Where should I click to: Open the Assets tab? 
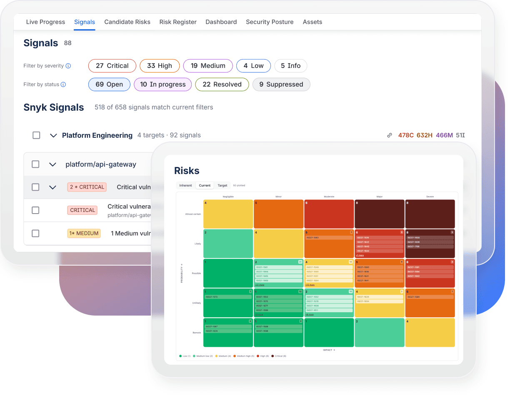tap(312, 22)
